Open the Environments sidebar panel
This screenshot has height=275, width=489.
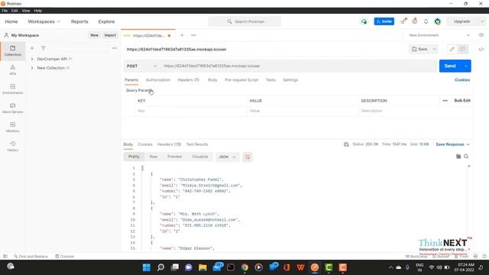click(12, 89)
